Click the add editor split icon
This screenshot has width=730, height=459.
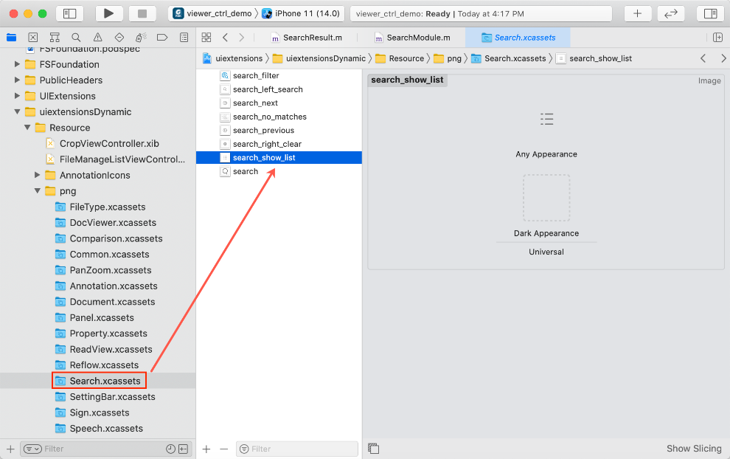tap(717, 38)
